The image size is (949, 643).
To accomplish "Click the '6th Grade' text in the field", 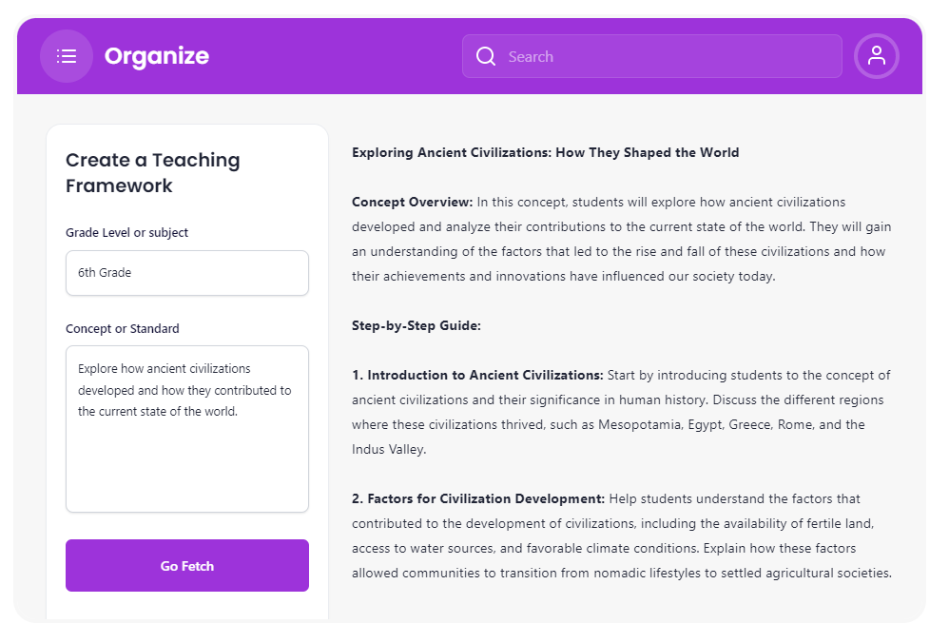I will tap(105, 273).
